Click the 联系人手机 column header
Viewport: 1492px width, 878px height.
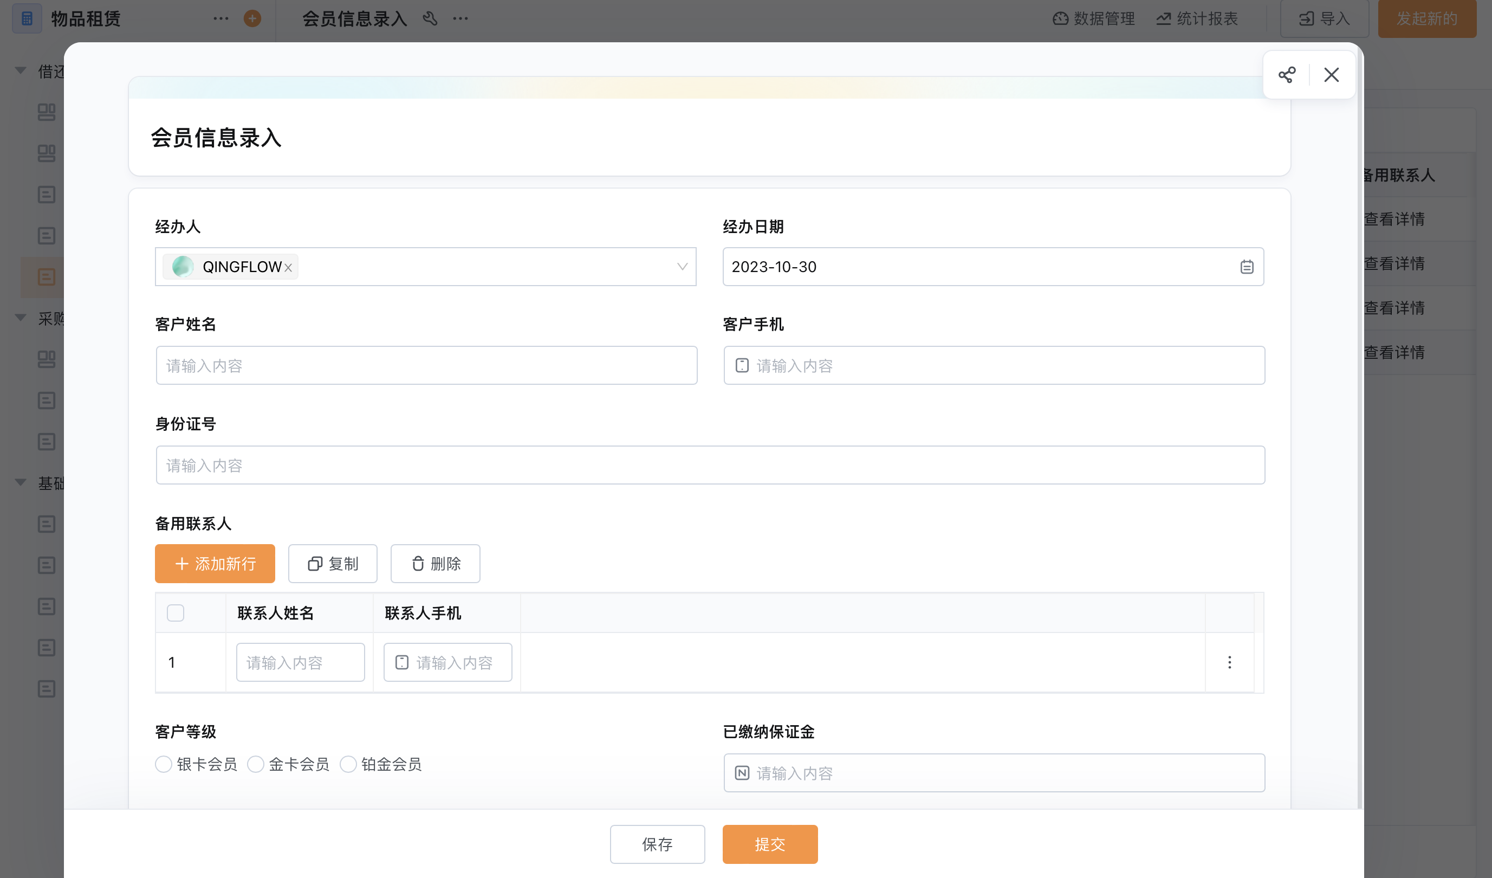tap(423, 613)
